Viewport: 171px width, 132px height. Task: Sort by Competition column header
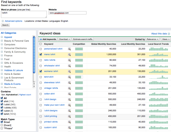click(79, 44)
